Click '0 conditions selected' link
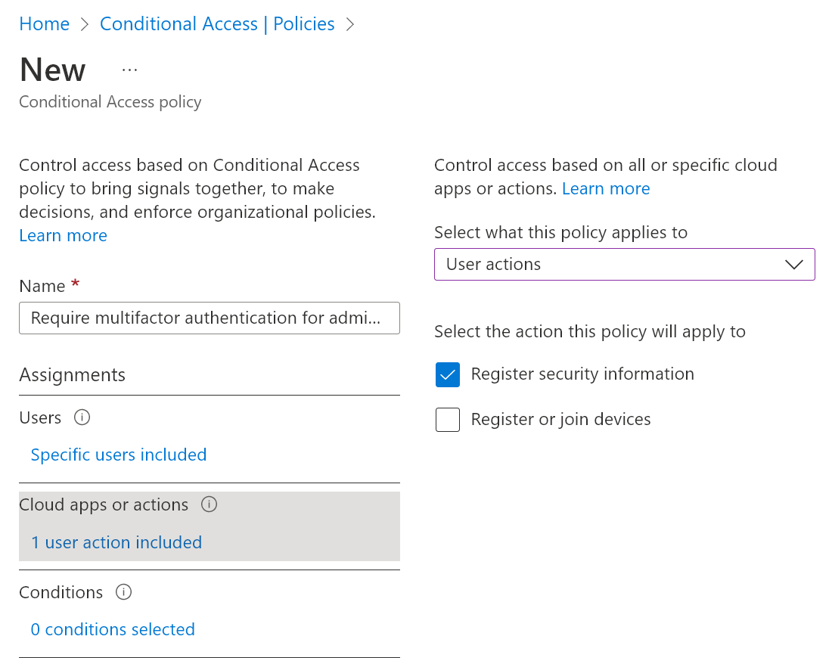Viewport: 832px width, 658px height. pyautogui.click(x=113, y=629)
